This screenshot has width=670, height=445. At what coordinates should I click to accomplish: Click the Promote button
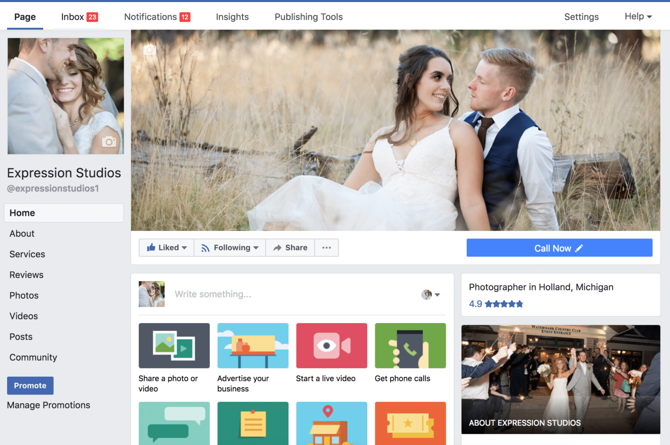pyautogui.click(x=30, y=386)
